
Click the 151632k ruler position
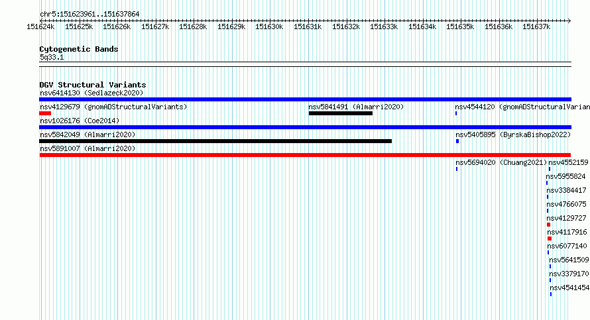click(346, 27)
